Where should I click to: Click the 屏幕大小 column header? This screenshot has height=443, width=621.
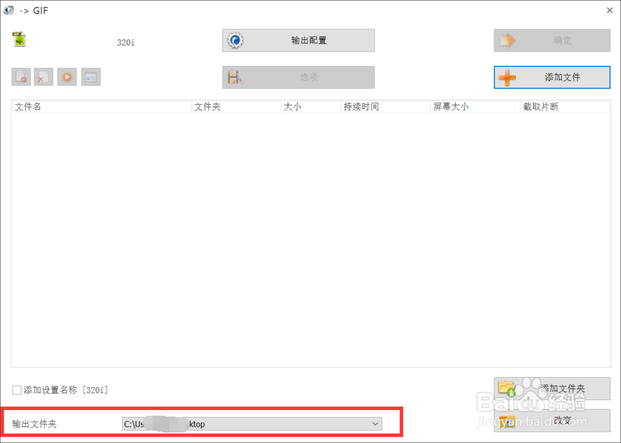[x=475, y=107]
